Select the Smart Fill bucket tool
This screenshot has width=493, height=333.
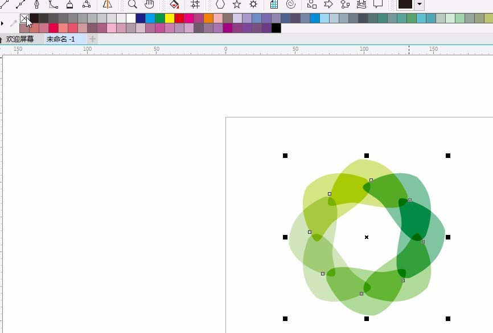pyautogui.click(x=174, y=4)
